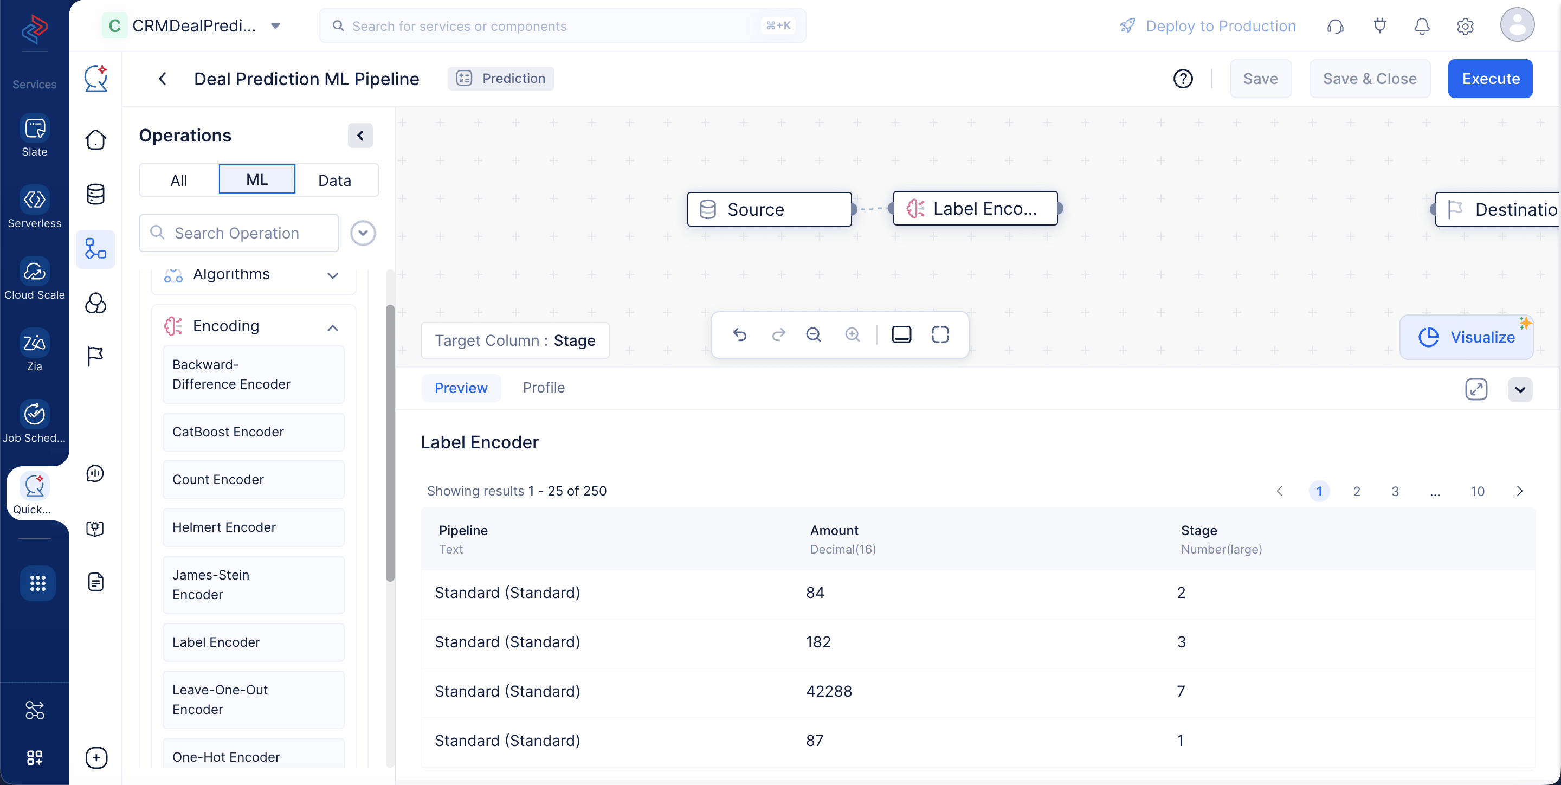Open the datasets database icon in sidebar
This screenshot has width=1561, height=785.
pyautogui.click(x=96, y=194)
